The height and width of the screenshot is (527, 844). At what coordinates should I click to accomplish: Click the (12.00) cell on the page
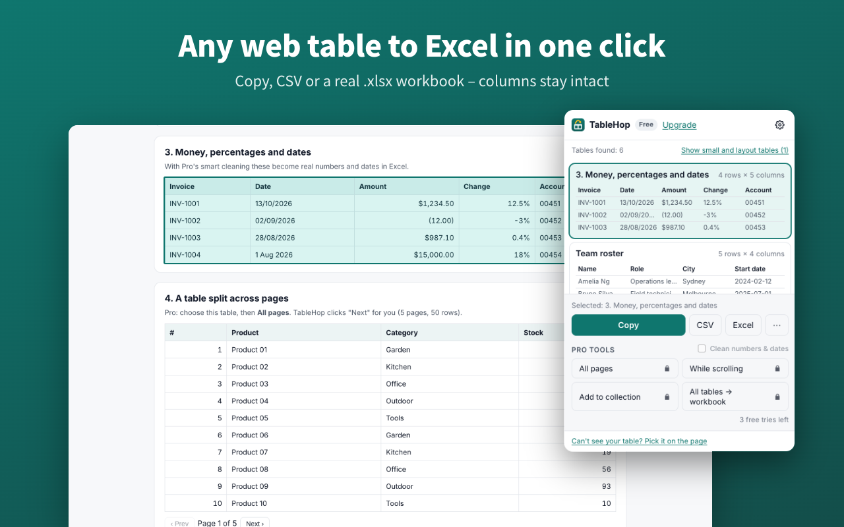click(x=406, y=221)
